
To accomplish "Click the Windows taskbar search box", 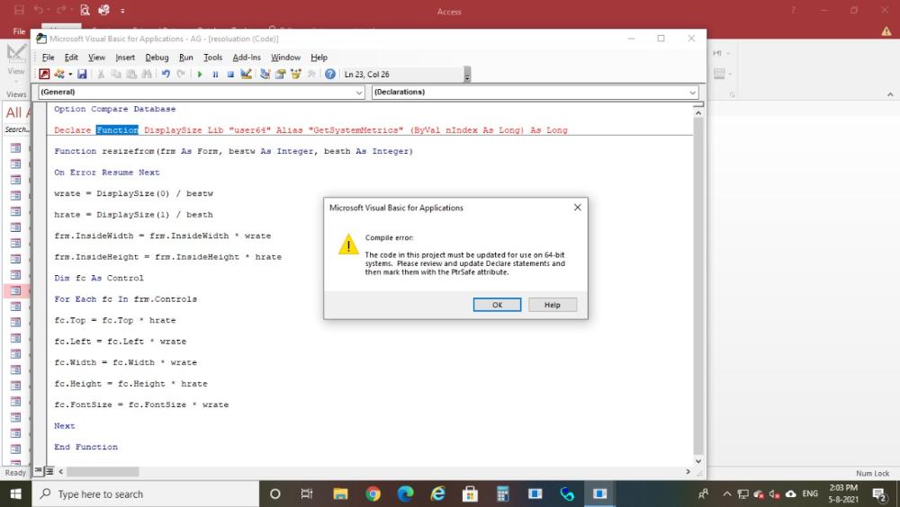I will [x=144, y=494].
